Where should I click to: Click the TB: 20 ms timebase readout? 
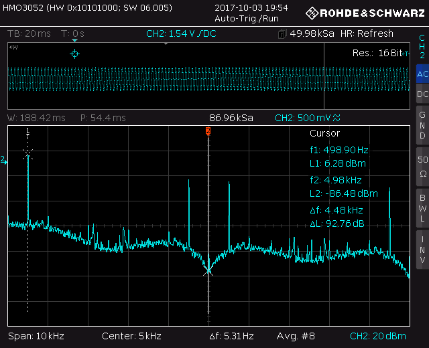coord(28,34)
